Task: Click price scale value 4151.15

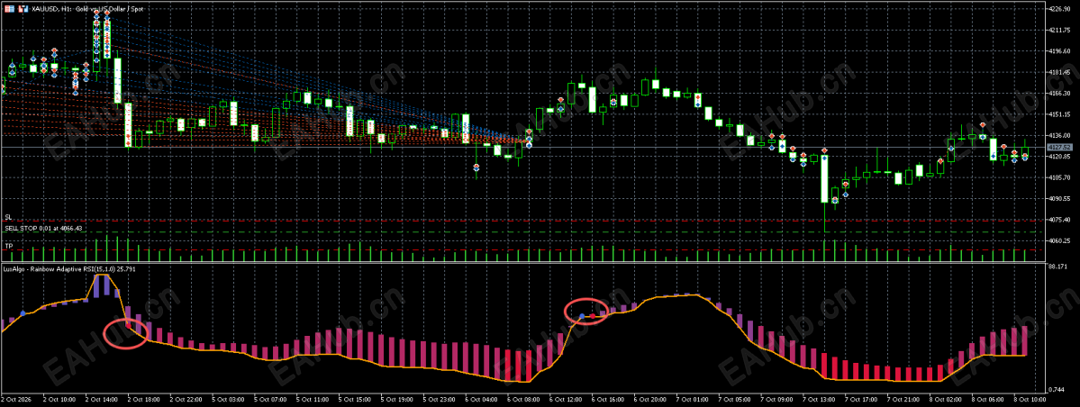Action: (x=1058, y=114)
